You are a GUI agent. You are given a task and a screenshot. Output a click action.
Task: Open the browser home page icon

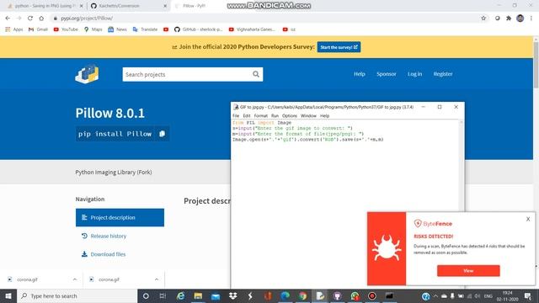pos(41,19)
